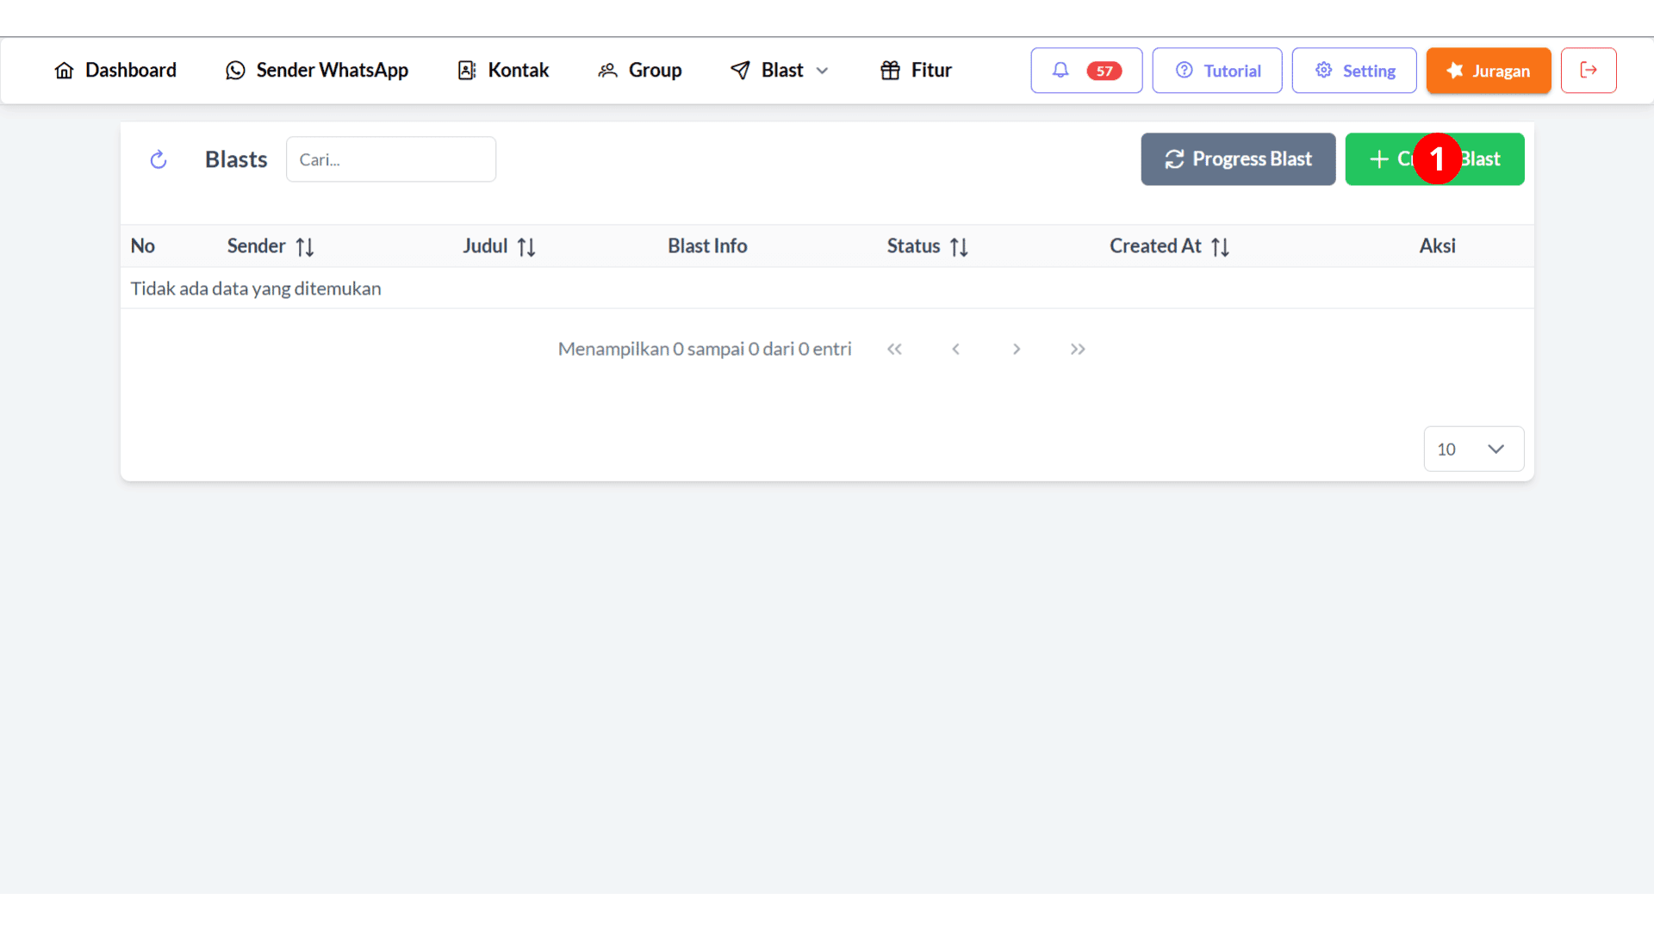Click the logout arrow icon
This screenshot has height=930, width=1654.
1589,71
